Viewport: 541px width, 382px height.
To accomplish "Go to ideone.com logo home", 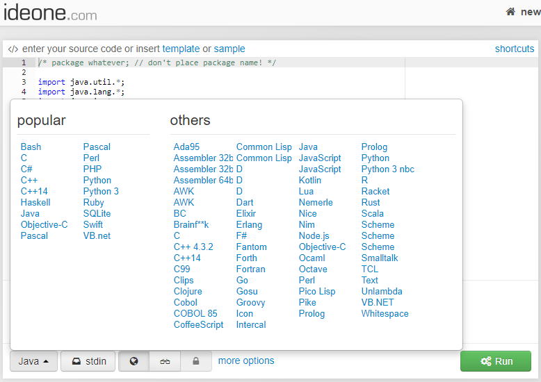I will pos(50,13).
